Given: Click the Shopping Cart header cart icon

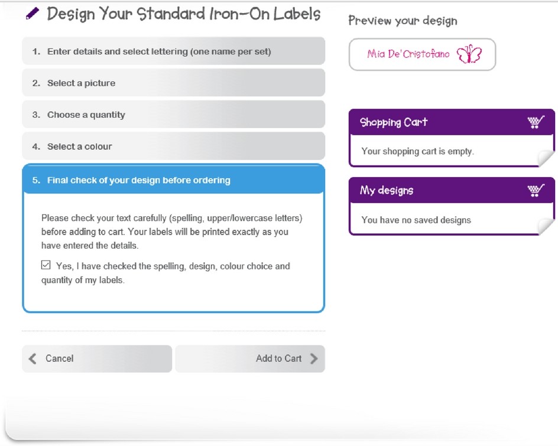Looking at the screenshot, I should coord(536,122).
